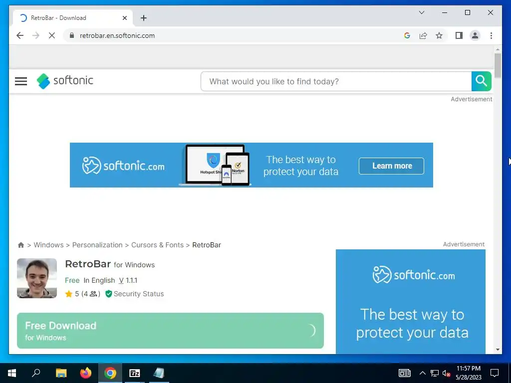The height and width of the screenshot is (383, 511).
Task: Click the green search magnifier button
Action: pos(482,81)
